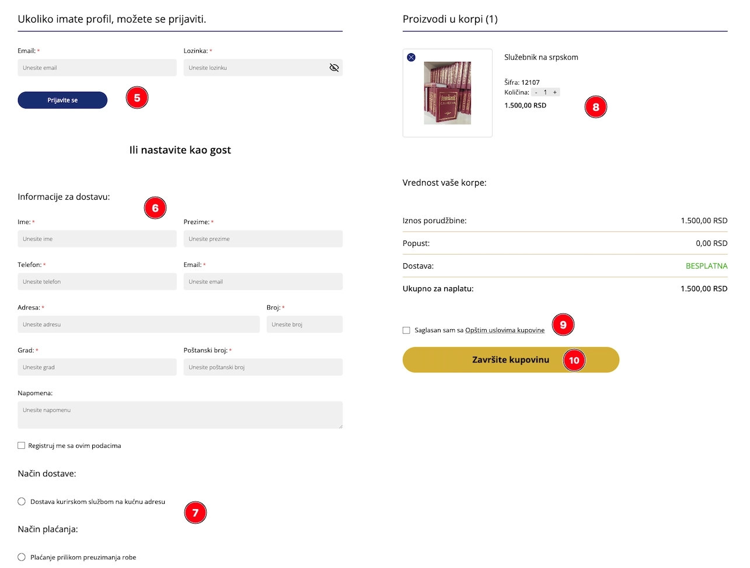Click the Prijavite se button
Viewport: 750px width, 568px height.
(62, 100)
